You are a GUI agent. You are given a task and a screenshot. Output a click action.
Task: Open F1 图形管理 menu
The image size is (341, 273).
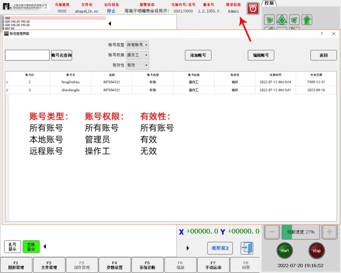pyautogui.click(x=16, y=265)
